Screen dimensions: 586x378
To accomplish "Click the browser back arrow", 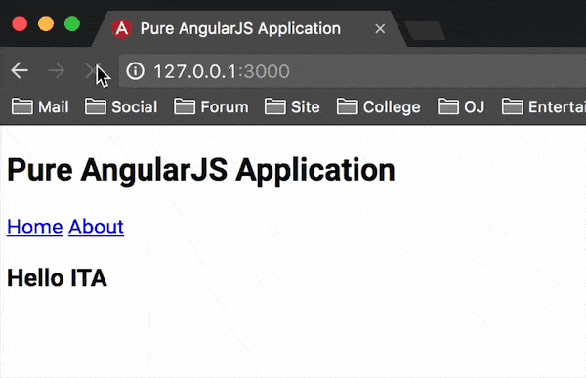I will [20, 70].
